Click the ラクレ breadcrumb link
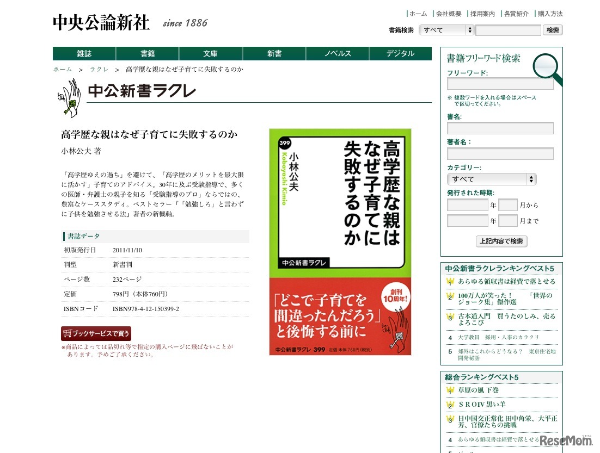Image resolution: width=600 pixels, height=453 pixels. [x=99, y=69]
